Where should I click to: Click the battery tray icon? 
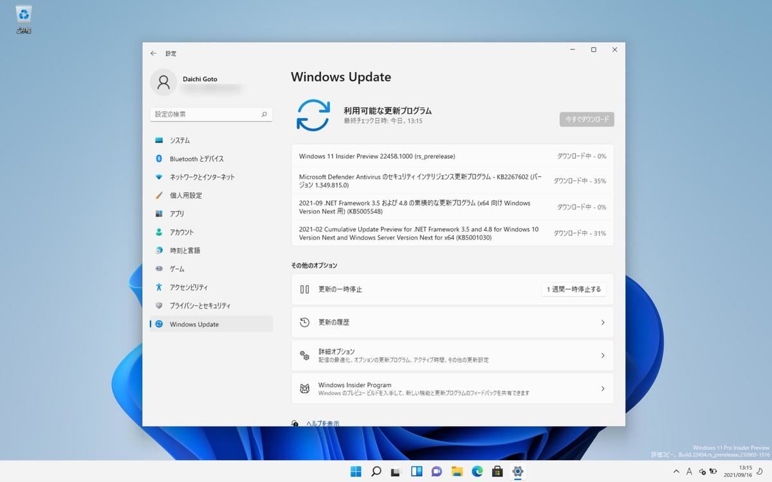click(x=713, y=472)
